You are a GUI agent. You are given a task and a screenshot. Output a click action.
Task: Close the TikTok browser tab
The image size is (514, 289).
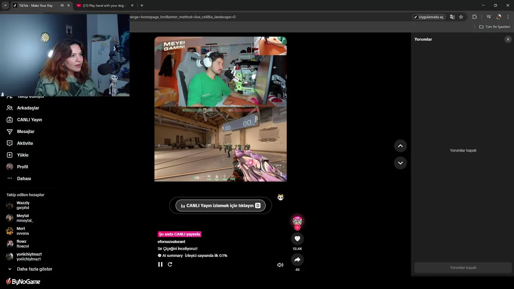(x=68, y=6)
